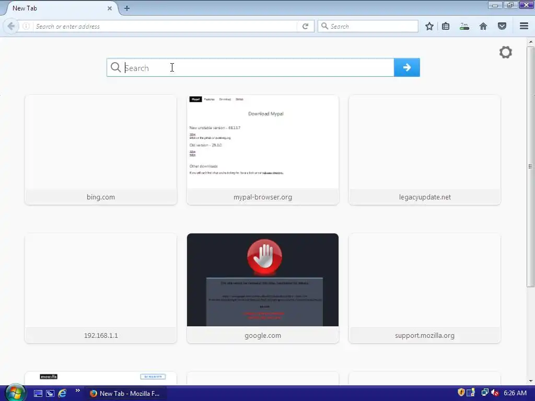Viewport: 535px width, 401px height.
Task: Open the Firefox hamburger menu
Action: pos(524,26)
